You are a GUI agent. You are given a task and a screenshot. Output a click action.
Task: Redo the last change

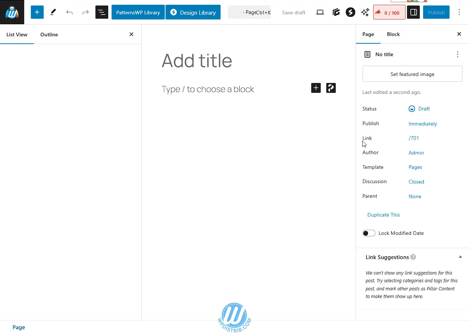(86, 12)
